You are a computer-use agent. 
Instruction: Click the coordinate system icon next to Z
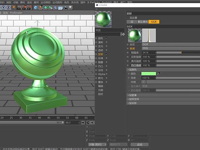tap(13, 8)
